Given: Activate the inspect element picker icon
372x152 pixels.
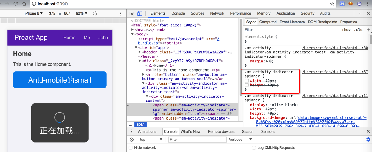Looking at the screenshot, I should [132, 13].
